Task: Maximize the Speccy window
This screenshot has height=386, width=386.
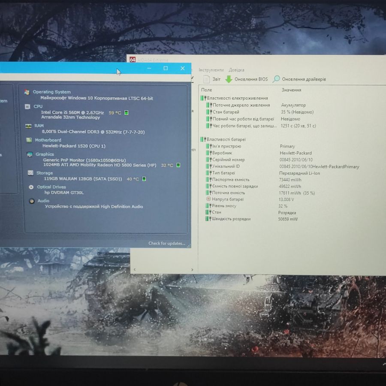Action: (166, 68)
